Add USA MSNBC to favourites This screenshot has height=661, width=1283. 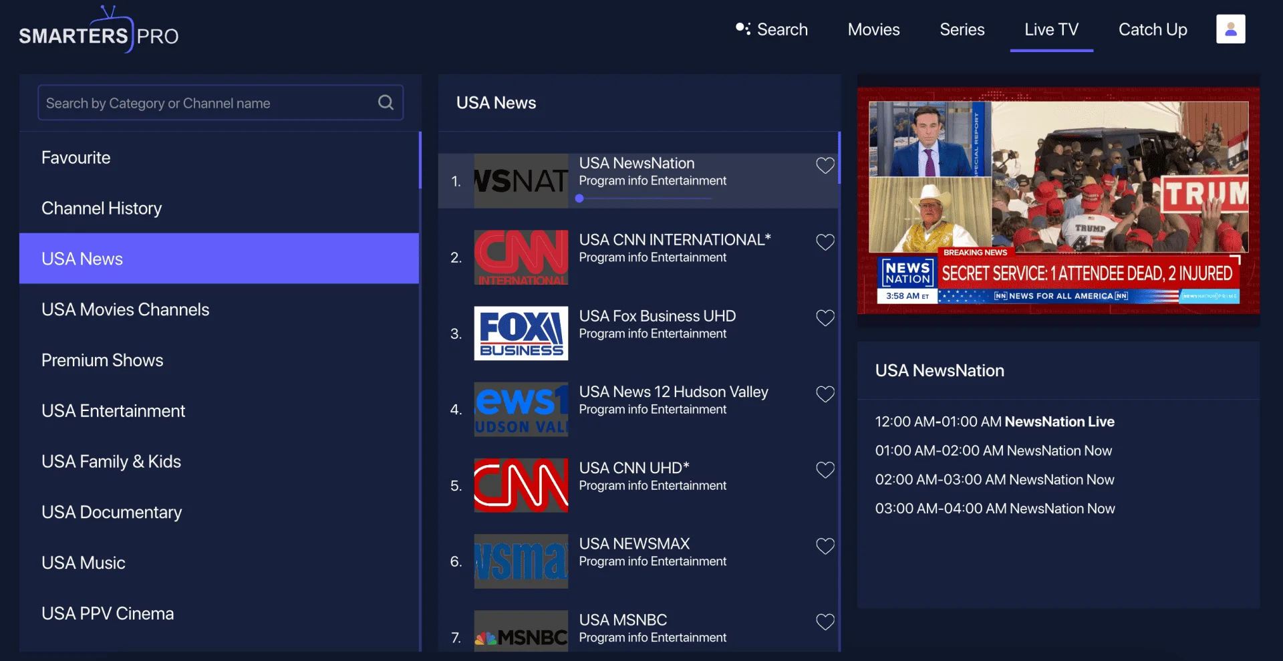(825, 622)
